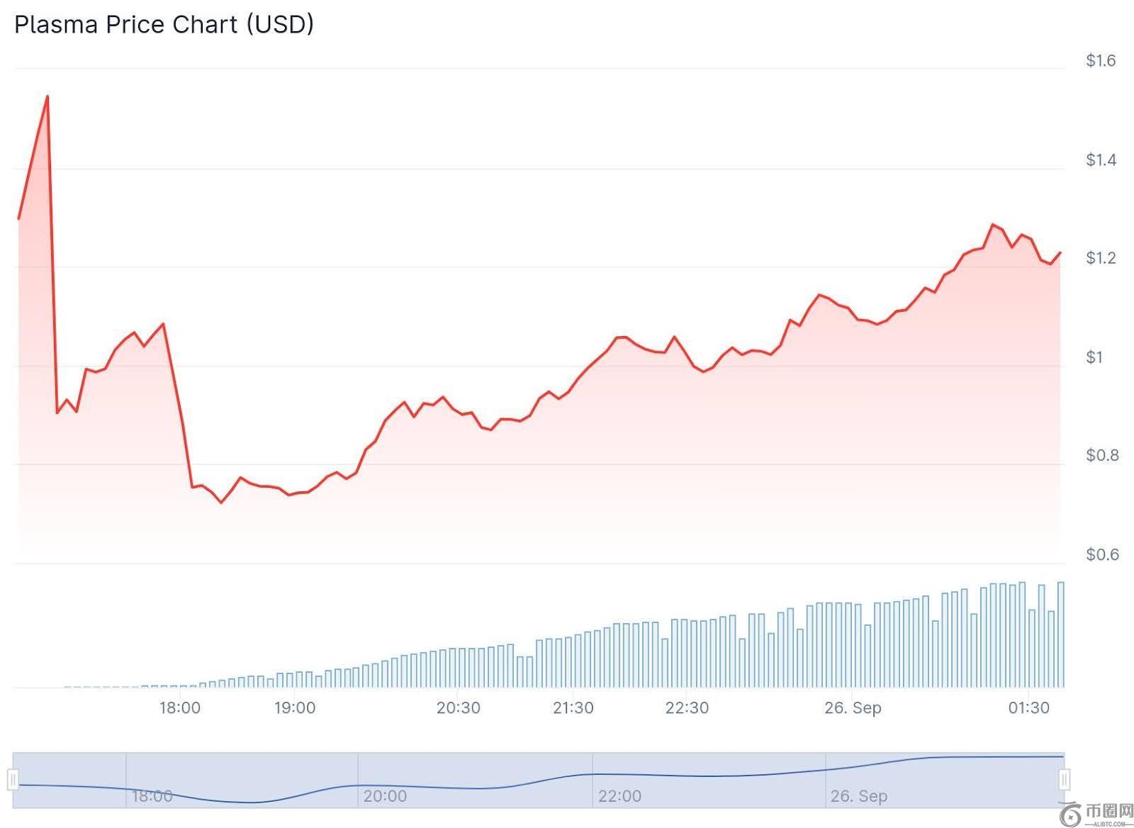Click the 22:30 time axis label
The height and width of the screenshot is (828, 1134).
(x=687, y=707)
